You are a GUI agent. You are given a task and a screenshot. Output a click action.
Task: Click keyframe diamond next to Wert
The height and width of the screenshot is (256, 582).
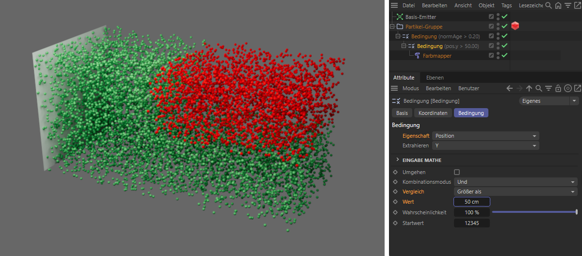point(395,202)
